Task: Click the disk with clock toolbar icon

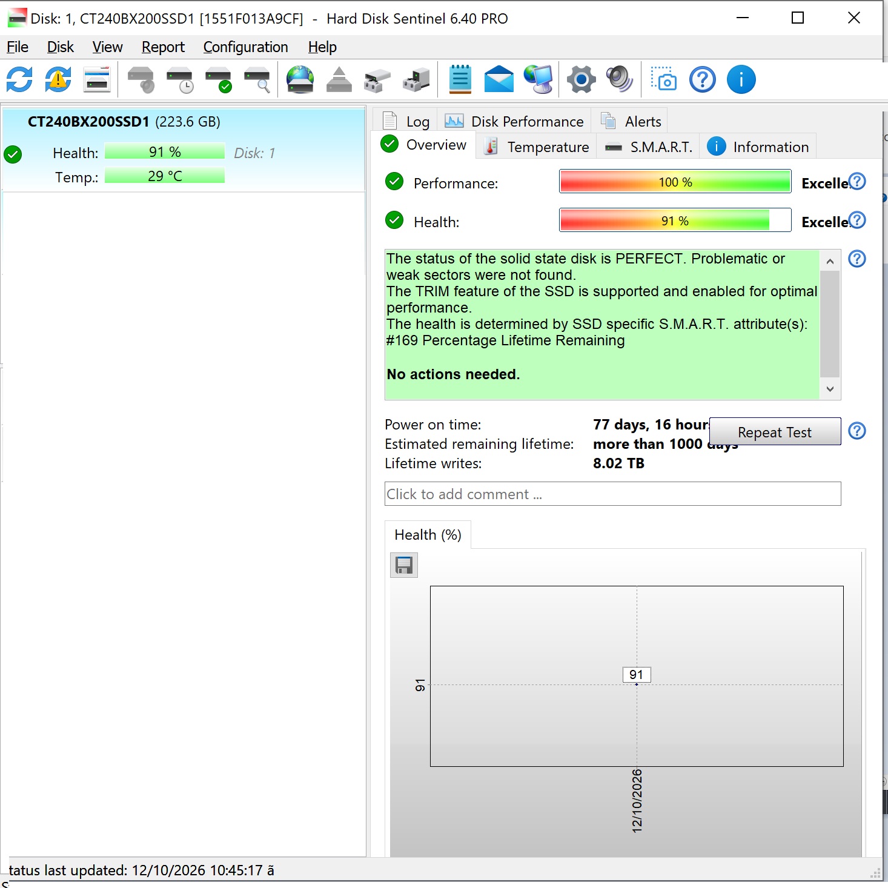Action: coord(180,79)
